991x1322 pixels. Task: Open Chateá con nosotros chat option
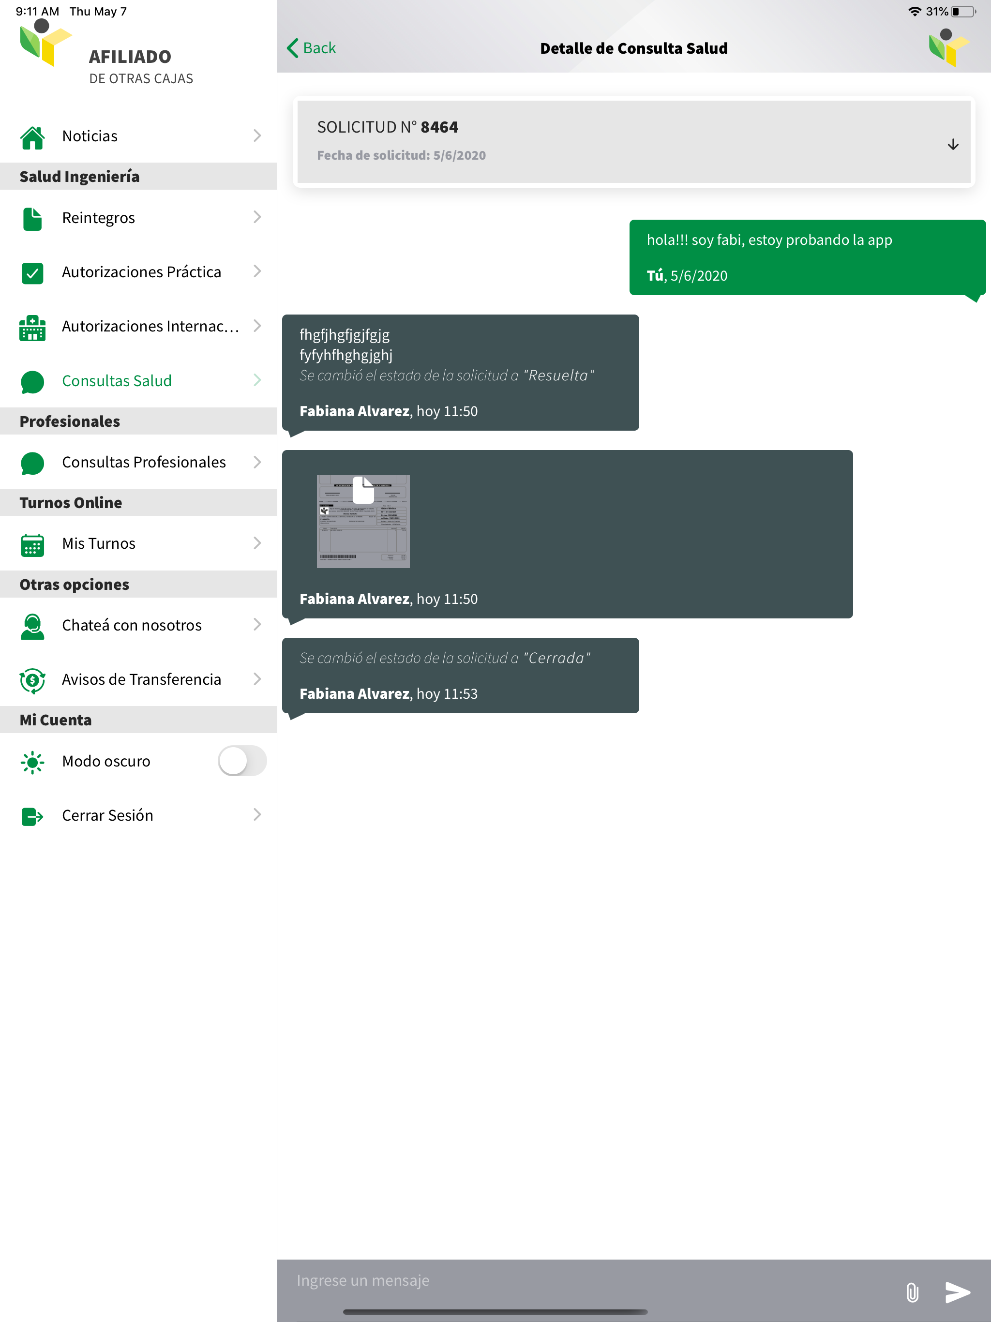[x=138, y=625]
